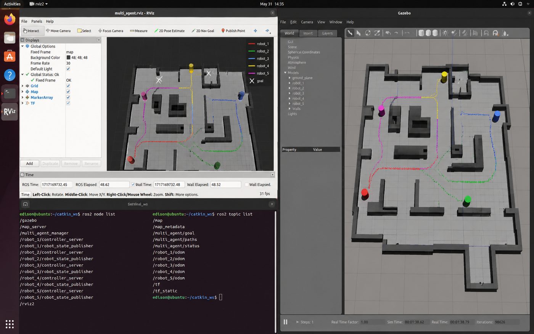Click the Add display button

tap(29, 164)
